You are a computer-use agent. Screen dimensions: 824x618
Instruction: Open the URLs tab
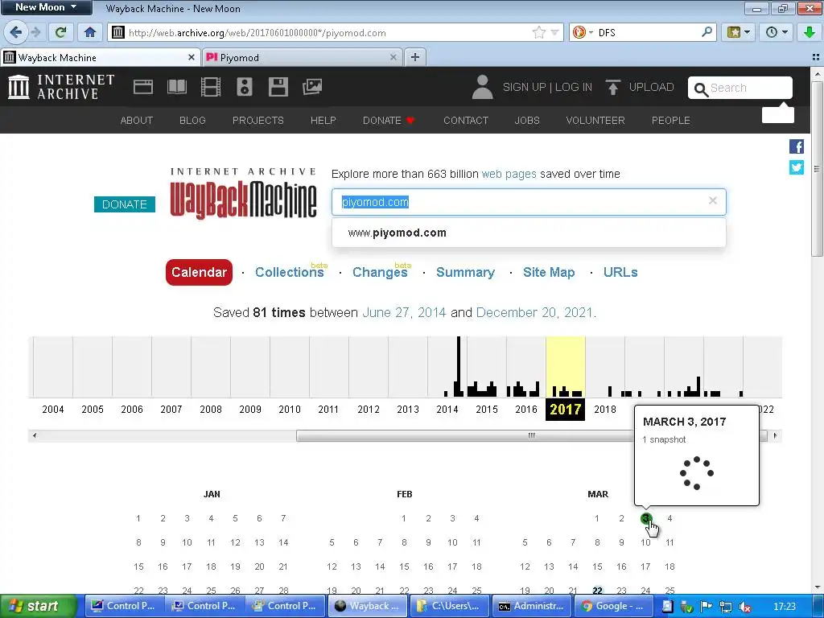tap(620, 272)
